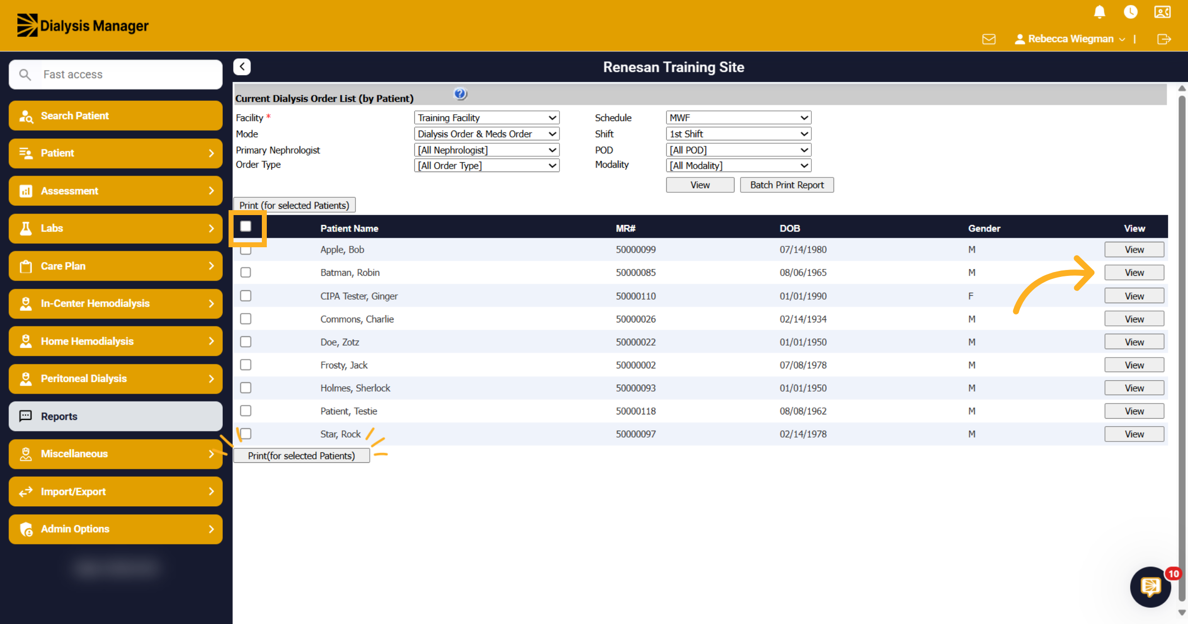Click the Care Plan clipboard icon
This screenshot has height=624, width=1188.
[26, 267]
